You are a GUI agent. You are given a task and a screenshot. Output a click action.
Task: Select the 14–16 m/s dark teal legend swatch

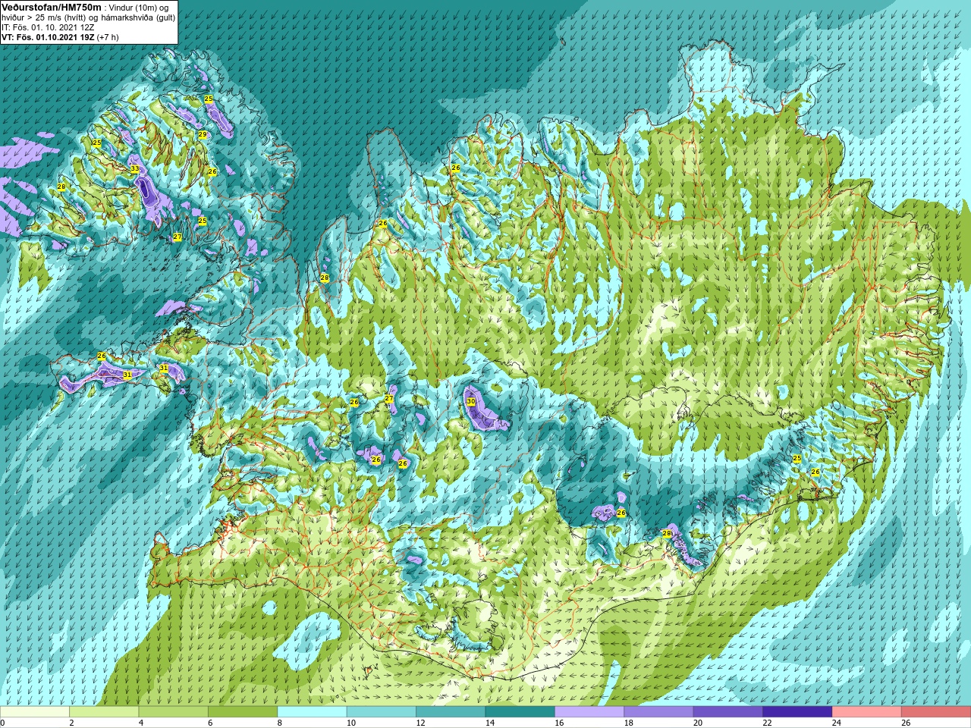pyautogui.click(x=520, y=712)
